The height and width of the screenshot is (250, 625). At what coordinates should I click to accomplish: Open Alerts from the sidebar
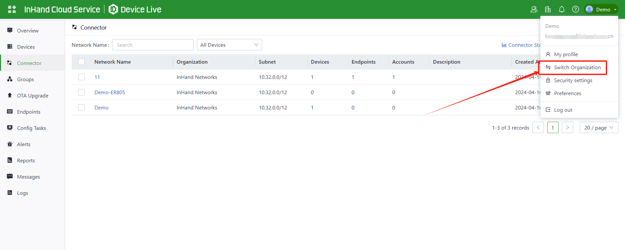(23, 144)
